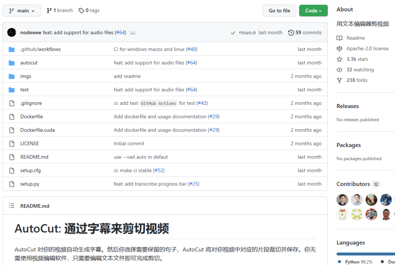Open the .github/workflows folder icon
The image size is (395, 266).
[x=12, y=49]
